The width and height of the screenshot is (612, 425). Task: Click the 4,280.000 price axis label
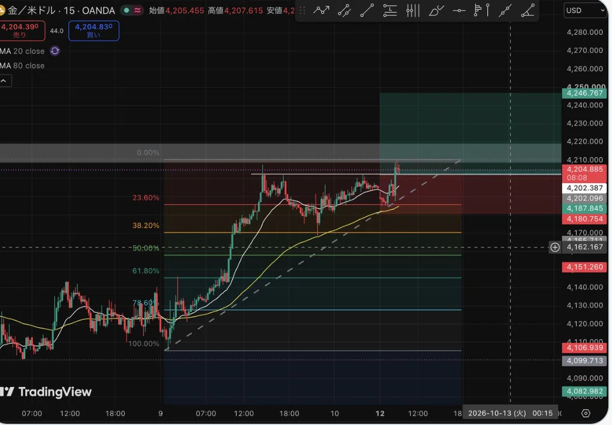(x=584, y=32)
